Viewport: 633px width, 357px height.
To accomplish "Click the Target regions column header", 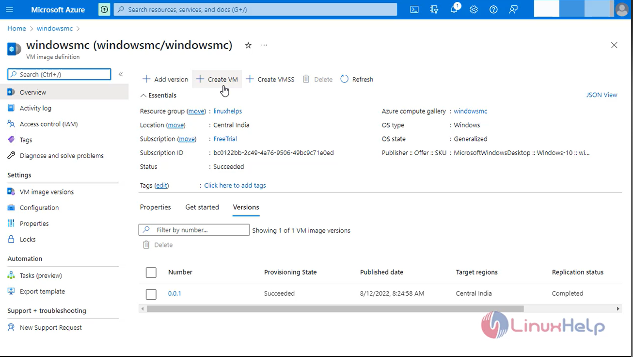I will click(476, 272).
